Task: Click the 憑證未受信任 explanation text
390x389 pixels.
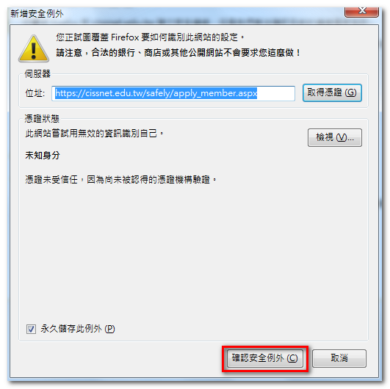Action: 121,180
